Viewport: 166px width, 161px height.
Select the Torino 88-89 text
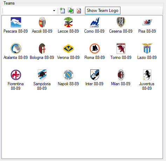point(121,58)
